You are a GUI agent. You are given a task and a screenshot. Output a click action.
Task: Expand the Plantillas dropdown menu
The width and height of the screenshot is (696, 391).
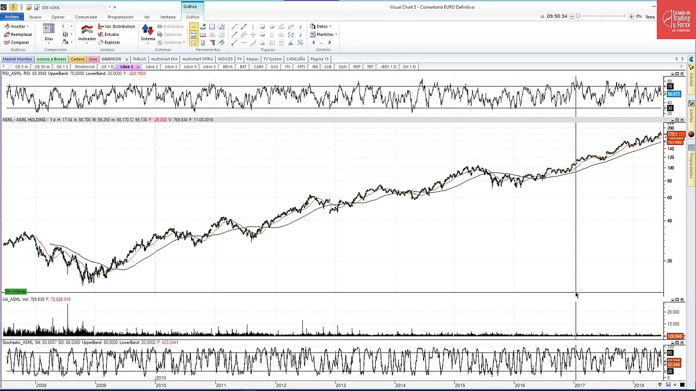pyautogui.click(x=324, y=34)
